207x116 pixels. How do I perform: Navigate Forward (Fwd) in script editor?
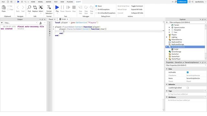click(x=23, y=7)
